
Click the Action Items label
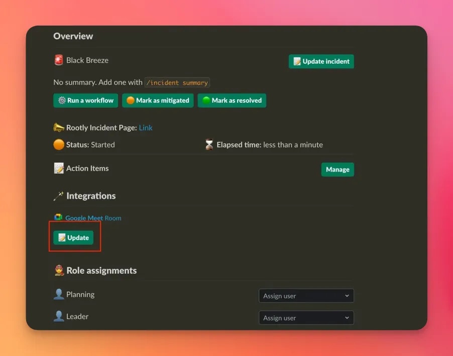[87, 168]
